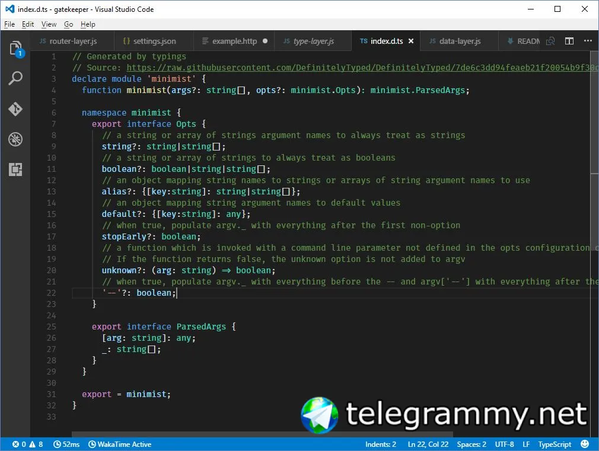Open the Debug view in activity bar
Viewport: 599px width, 451px height.
click(15, 139)
